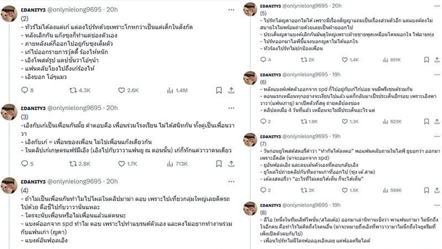442x249 pixels.
Task: Open the more options menu on tweet (6)
Action: pos(436,73)
